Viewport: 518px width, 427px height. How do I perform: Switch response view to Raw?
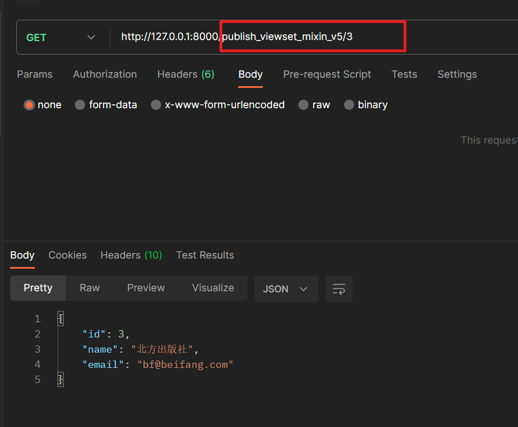pyautogui.click(x=89, y=288)
